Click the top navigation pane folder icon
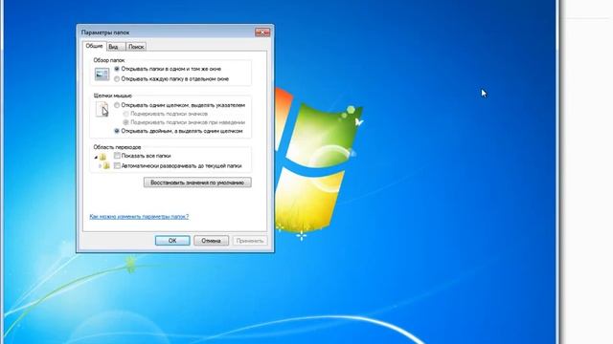This screenshot has width=613, height=344. coord(102,157)
